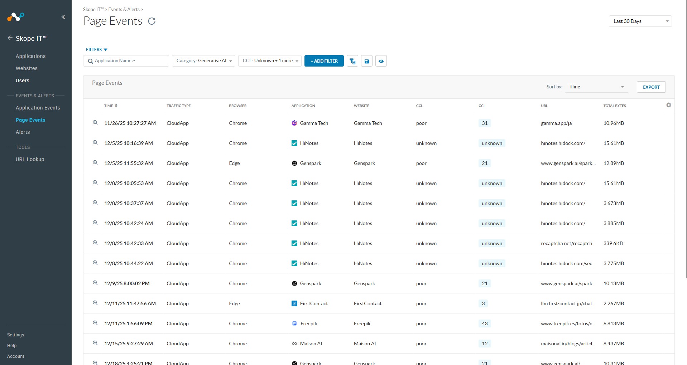This screenshot has height=365, width=687.
Task: Zoom into Gamma Tech event details
Action: tap(95, 123)
